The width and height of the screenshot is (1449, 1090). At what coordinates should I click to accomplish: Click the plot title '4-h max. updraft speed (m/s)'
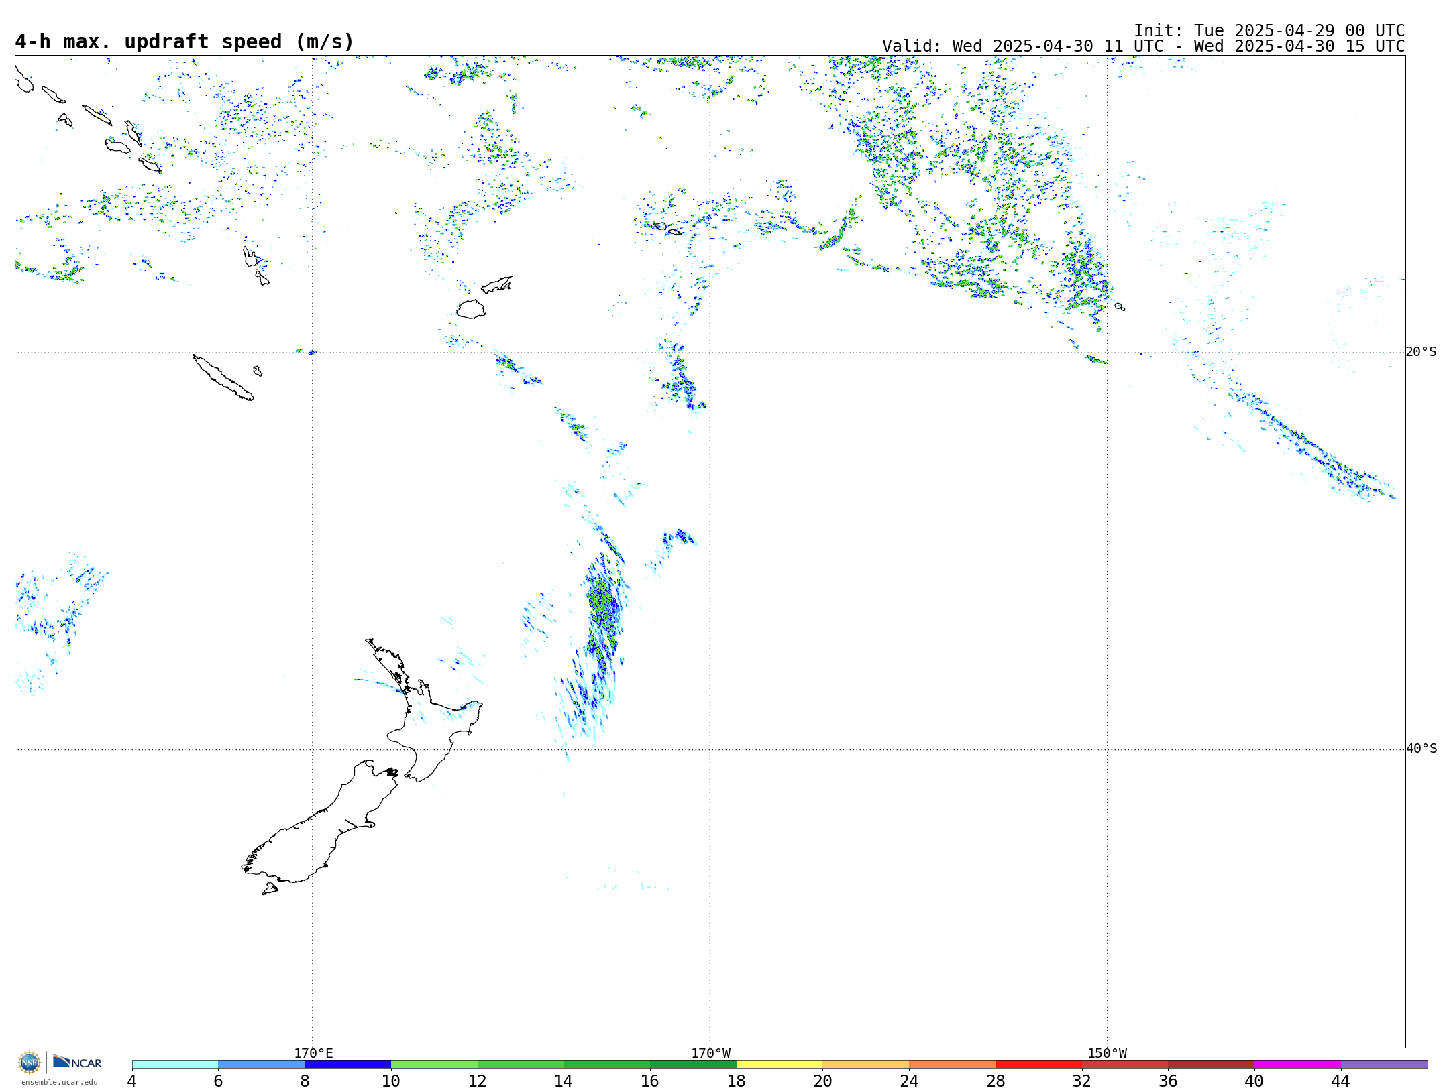(x=184, y=42)
